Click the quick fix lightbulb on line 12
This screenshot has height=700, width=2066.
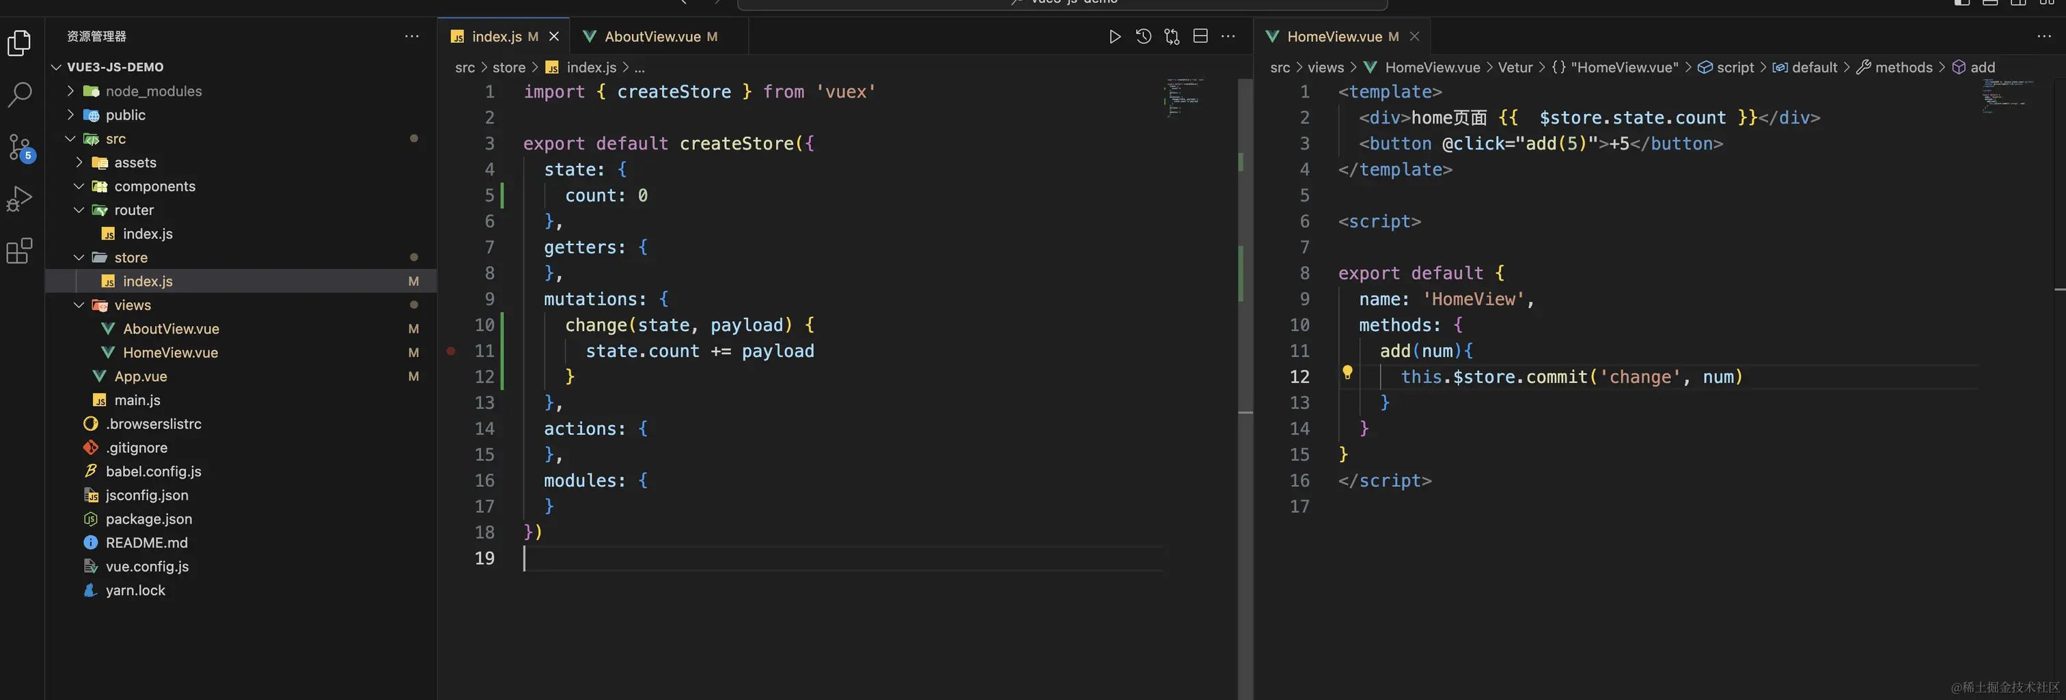1347,373
